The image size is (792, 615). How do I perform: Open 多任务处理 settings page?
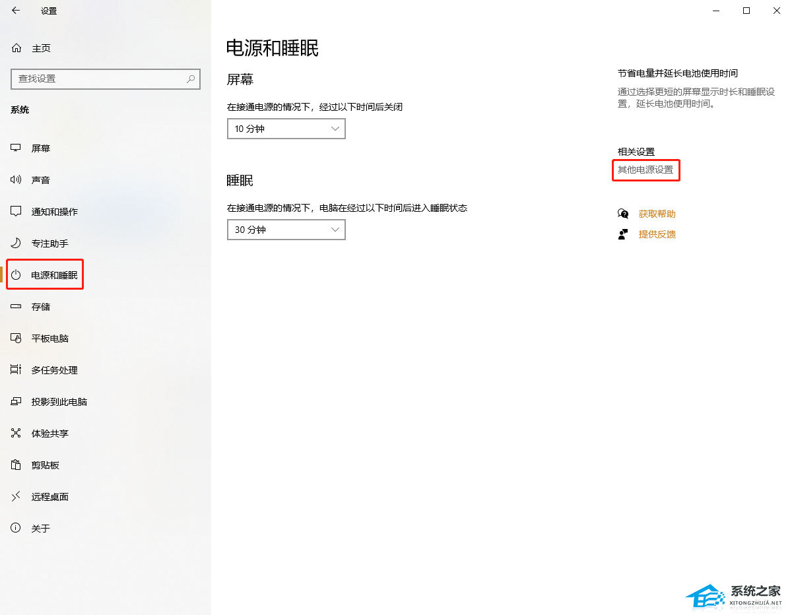pyautogui.click(x=54, y=370)
